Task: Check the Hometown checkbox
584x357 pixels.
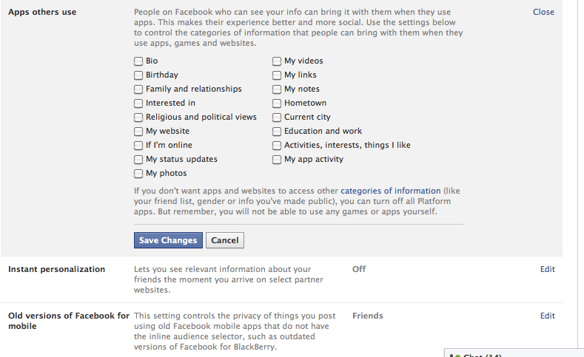Action: pos(277,103)
